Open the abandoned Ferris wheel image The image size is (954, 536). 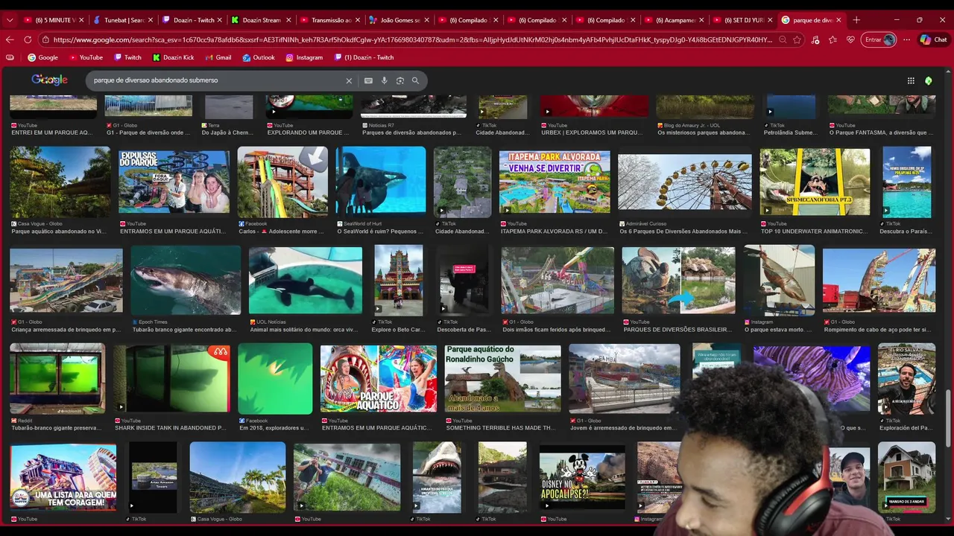[685, 183]
